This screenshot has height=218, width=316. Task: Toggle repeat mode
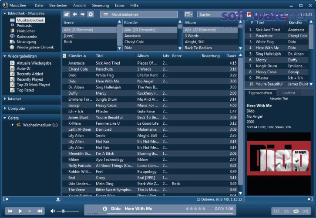(296, 211)
